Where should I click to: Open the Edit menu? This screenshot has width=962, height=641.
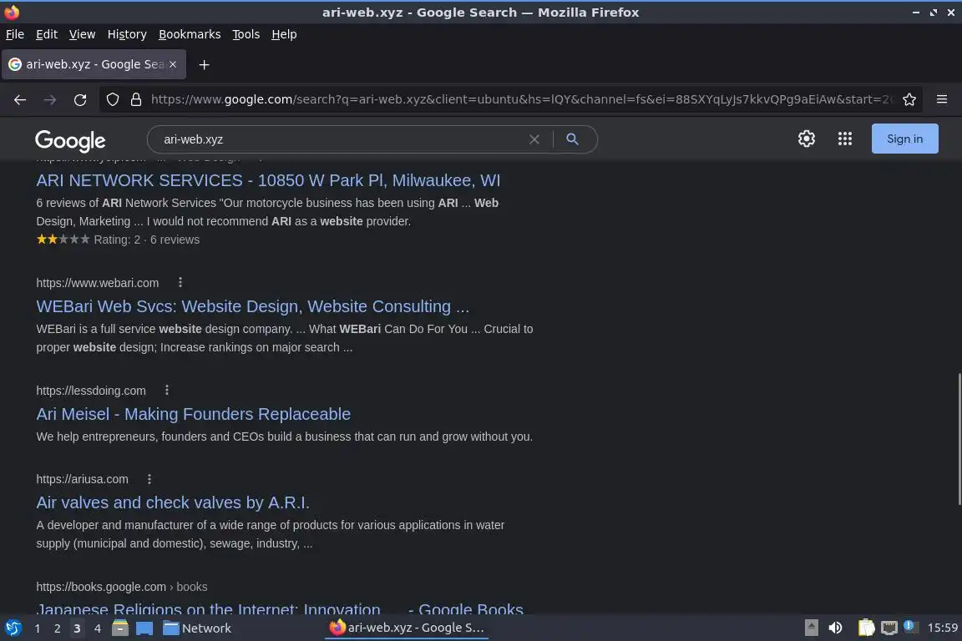point(47,34)
